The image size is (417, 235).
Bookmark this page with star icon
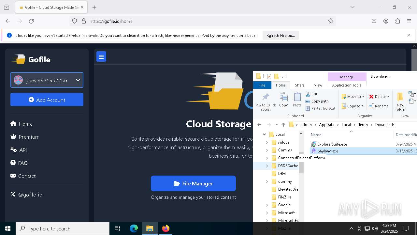pos(331,21)
